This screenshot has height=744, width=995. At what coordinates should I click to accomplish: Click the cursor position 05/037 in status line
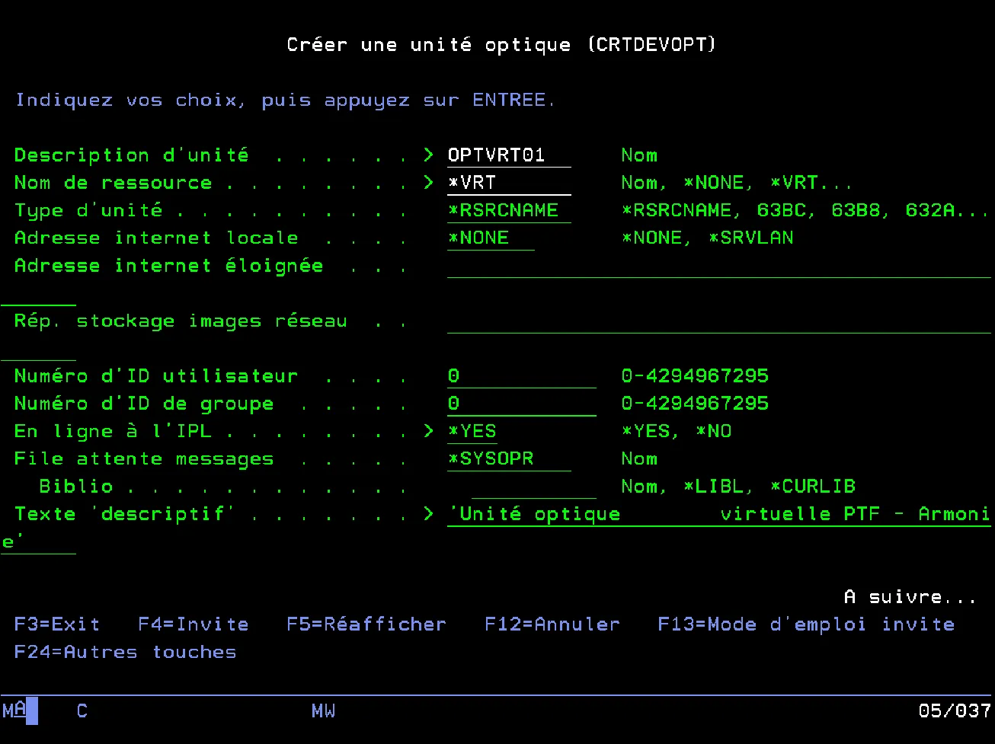point(955,711)
